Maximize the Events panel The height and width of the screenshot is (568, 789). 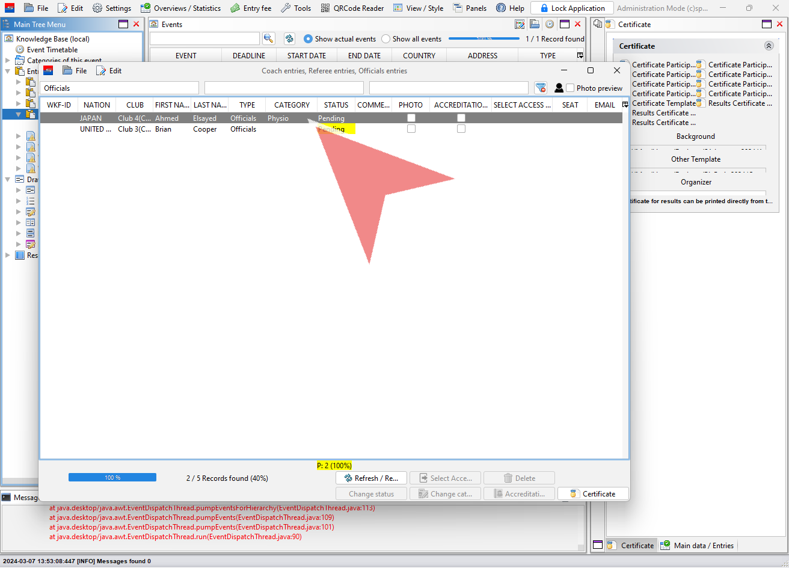(x=564, y=24)
